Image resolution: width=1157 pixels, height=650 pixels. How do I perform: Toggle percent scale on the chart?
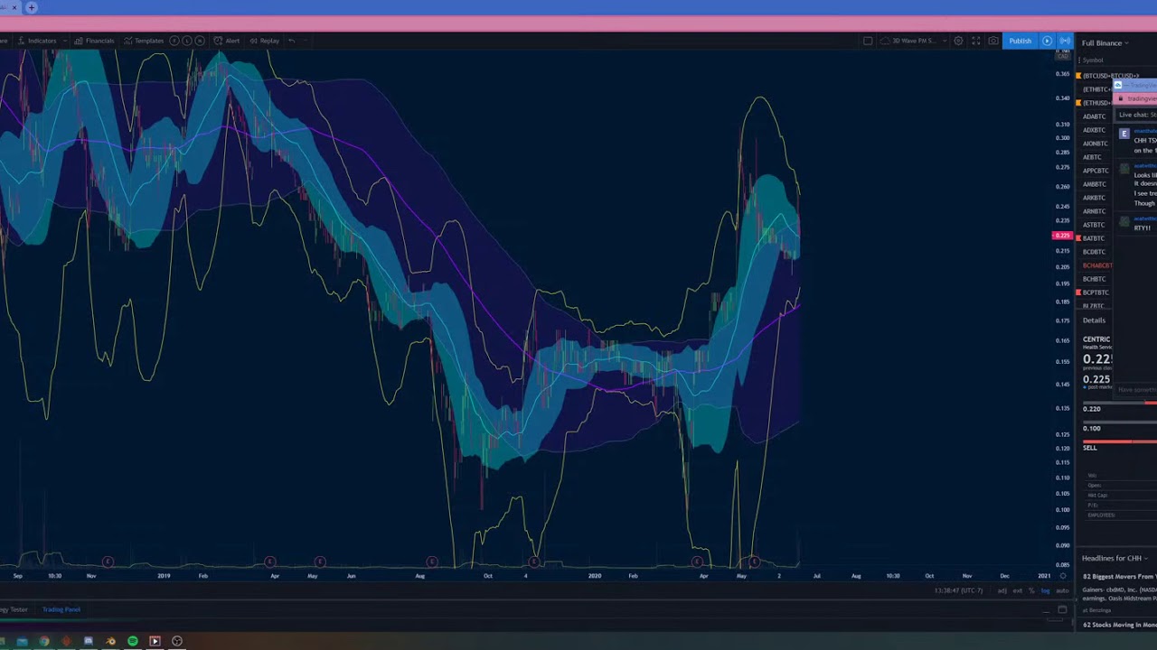coord(1031,590)
